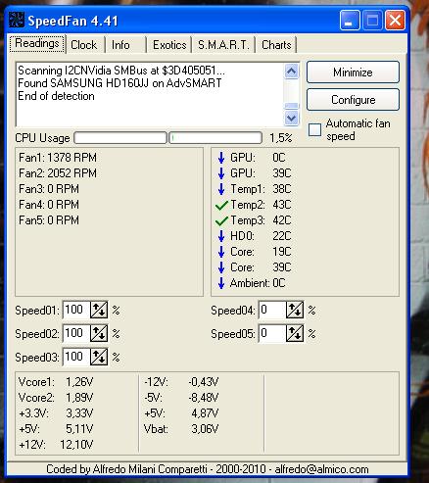
Task: Click the Vcore1 1,26V voltage reading
Action: click(x=56, y=382)
